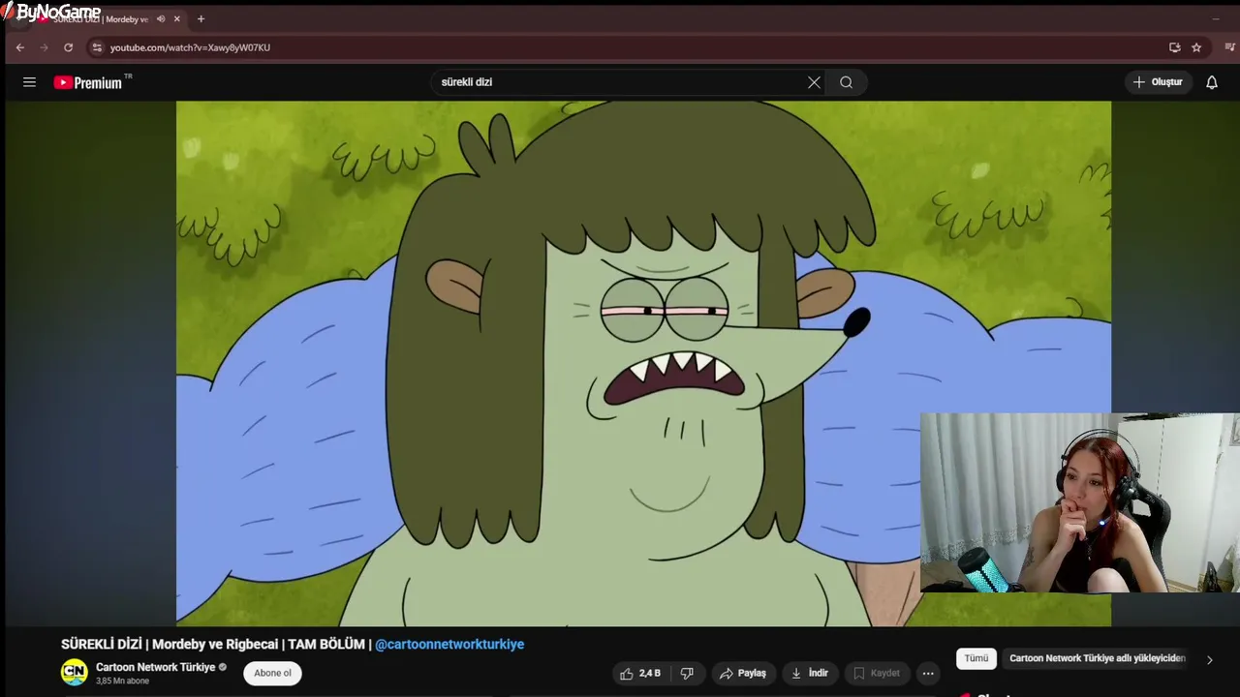The width and height of the screenshot is (1240, 697).
Task: Click the video player to pause playback
Action: coord(643,363)
